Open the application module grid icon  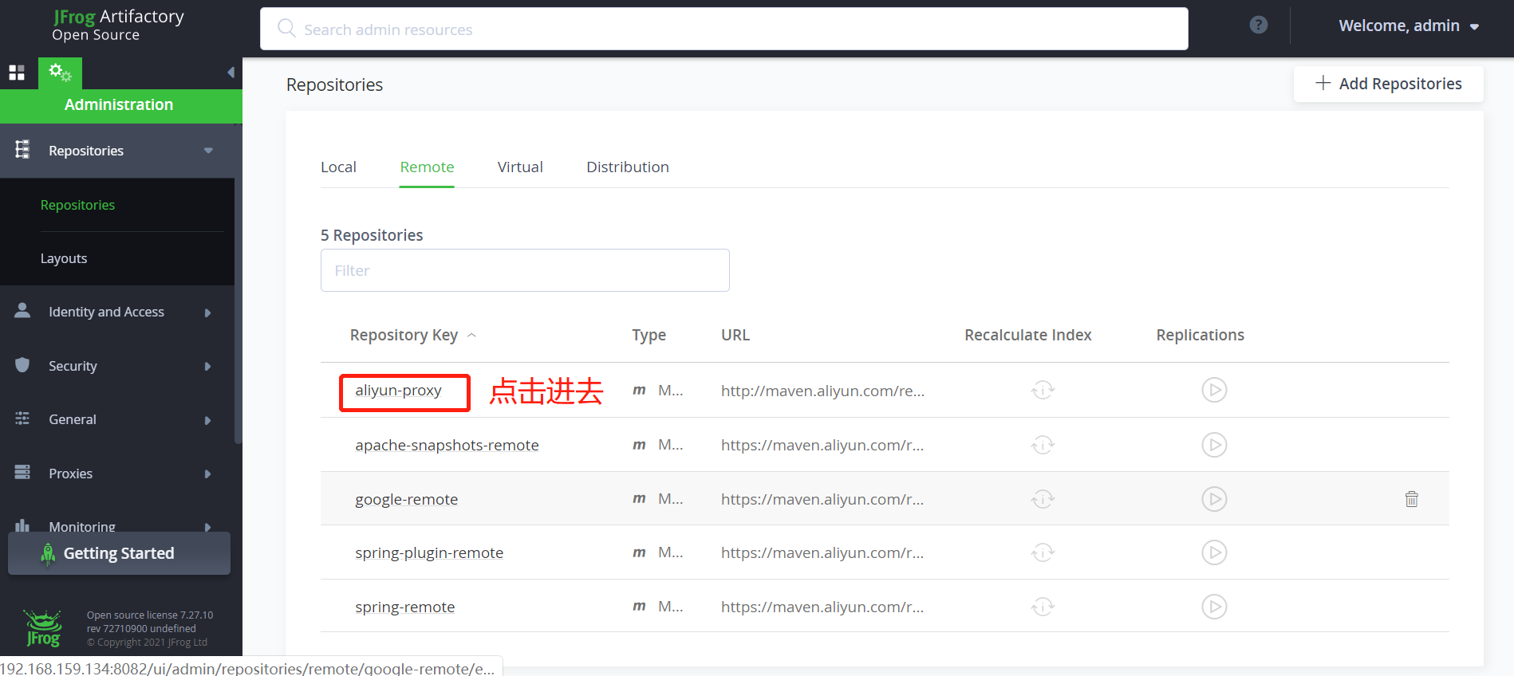tap(17, 73)
